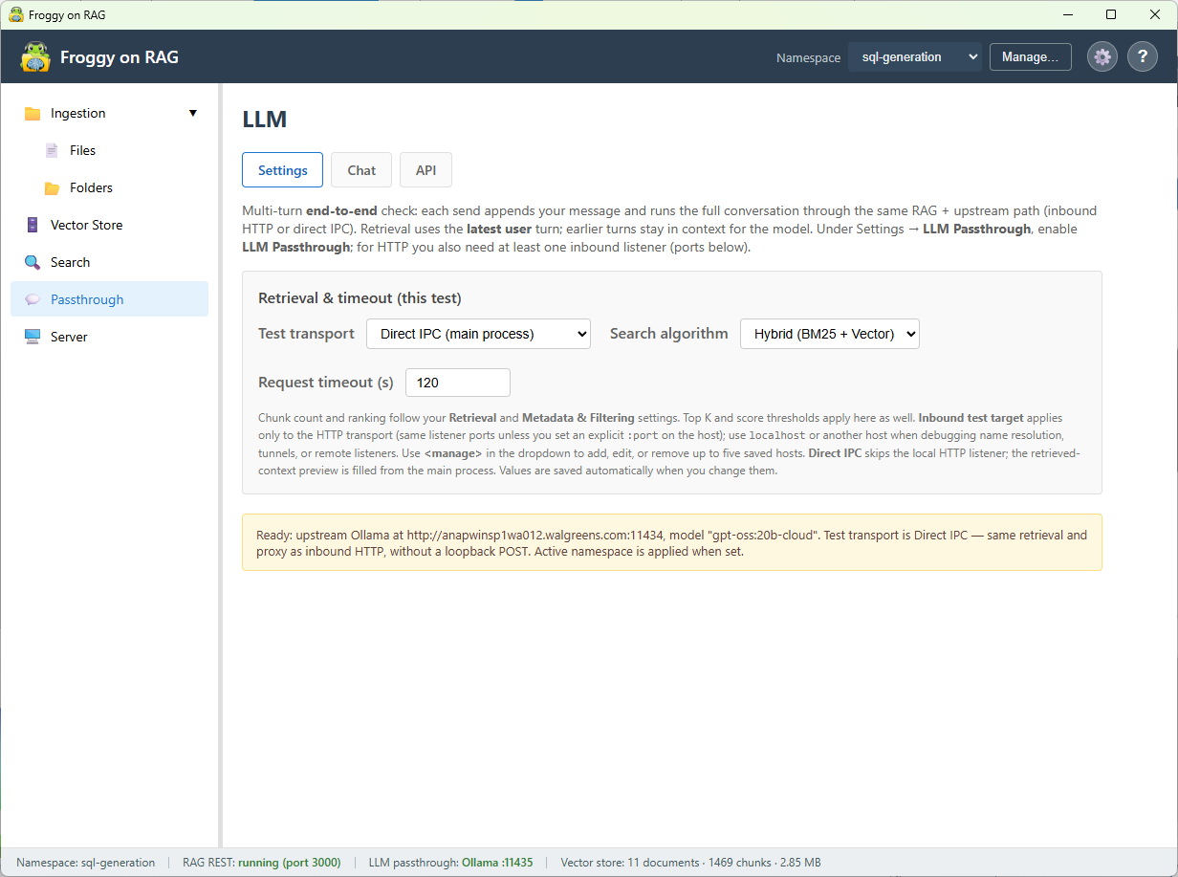Screen dimensions: 1178x877
Task: Switch to the API tab
Action: (425, 169)
